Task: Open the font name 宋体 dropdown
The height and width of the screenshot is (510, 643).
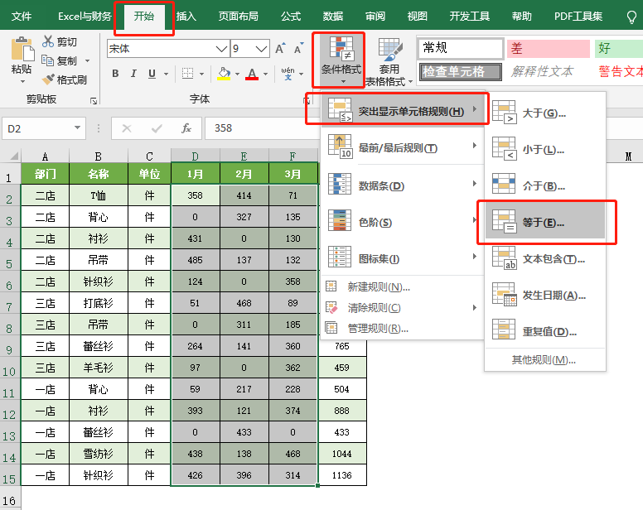Action: [x=221, y=49]
